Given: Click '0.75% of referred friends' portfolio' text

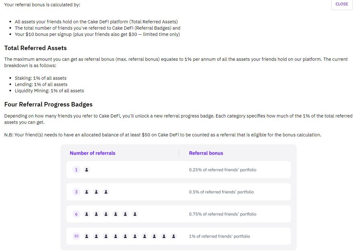Looking at the screenshot, I should [x=223, y=214].
